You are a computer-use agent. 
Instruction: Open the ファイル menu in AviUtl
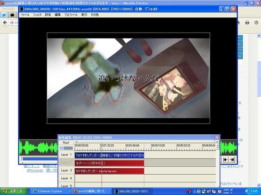[x=25, y=15]
